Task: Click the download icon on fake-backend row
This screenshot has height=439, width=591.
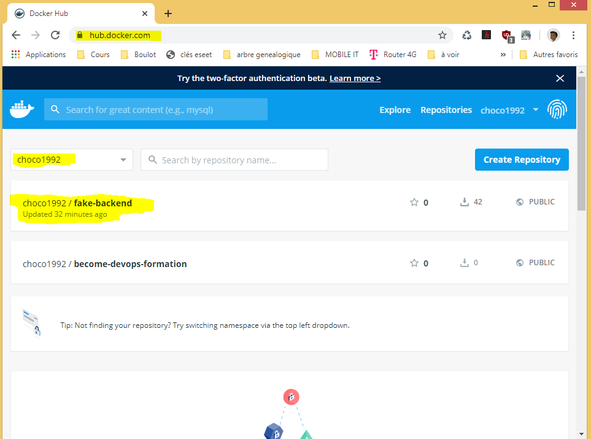Action: point(465,202)
